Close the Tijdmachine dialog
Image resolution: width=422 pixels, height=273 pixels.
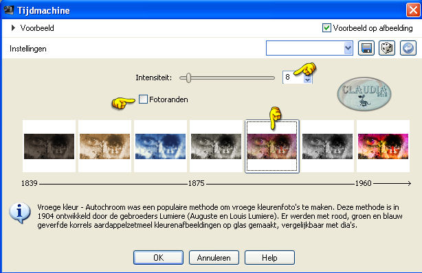pos(413,10)
